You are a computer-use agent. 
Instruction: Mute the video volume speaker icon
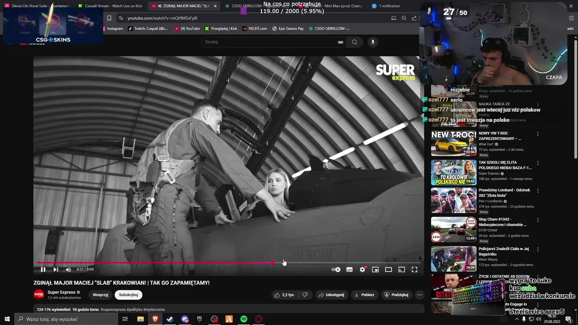(68, 269)
